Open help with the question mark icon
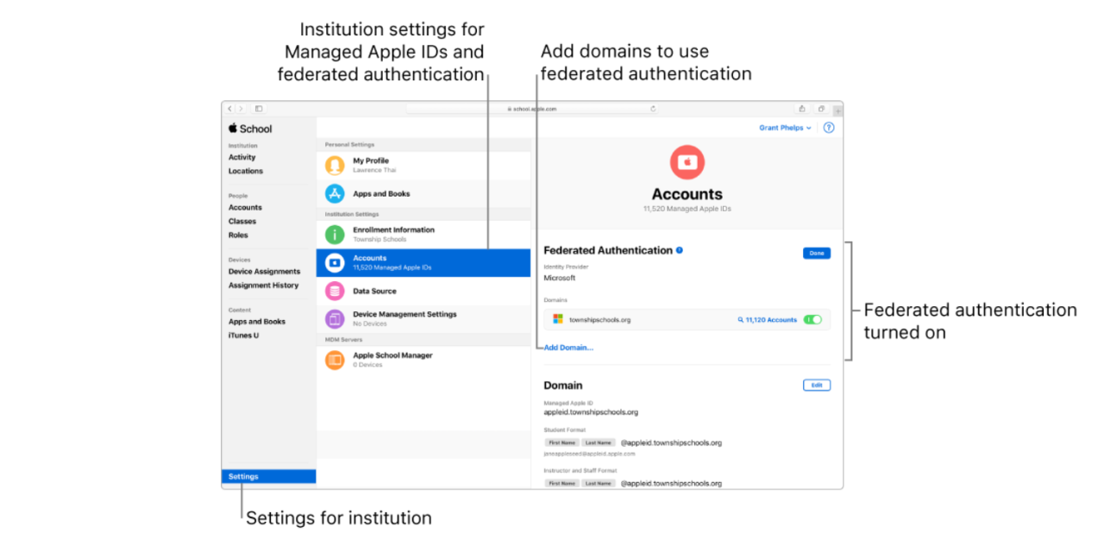 tap(829, 127)
